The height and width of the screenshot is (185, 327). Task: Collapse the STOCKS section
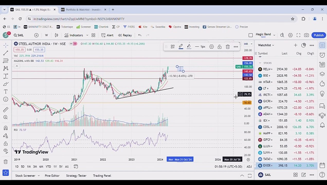260,63
